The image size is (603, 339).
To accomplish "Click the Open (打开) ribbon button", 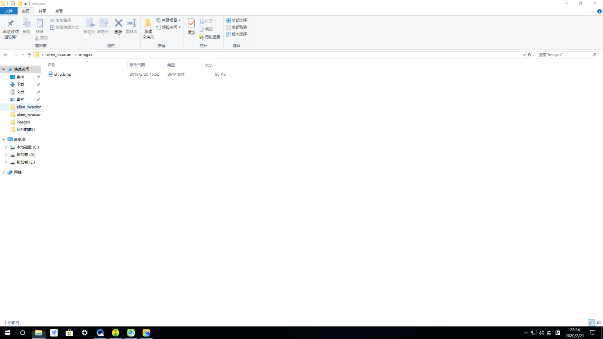I will point(208,21).
